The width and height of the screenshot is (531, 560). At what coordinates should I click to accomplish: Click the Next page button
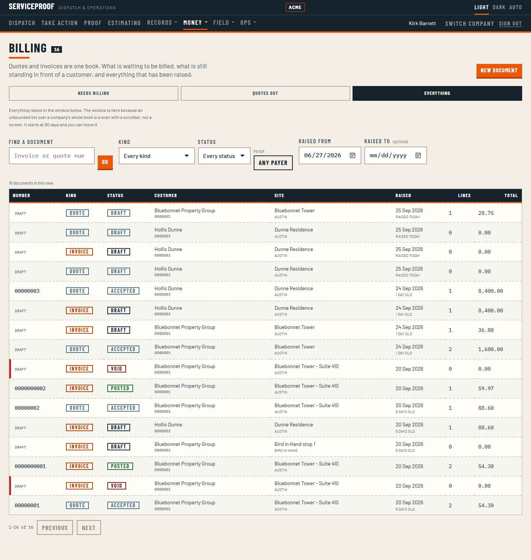89,528
